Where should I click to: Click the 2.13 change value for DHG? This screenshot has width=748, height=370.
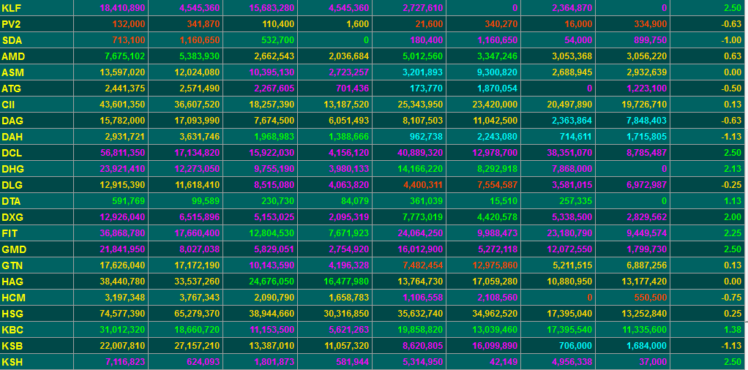tap(733, 169)
